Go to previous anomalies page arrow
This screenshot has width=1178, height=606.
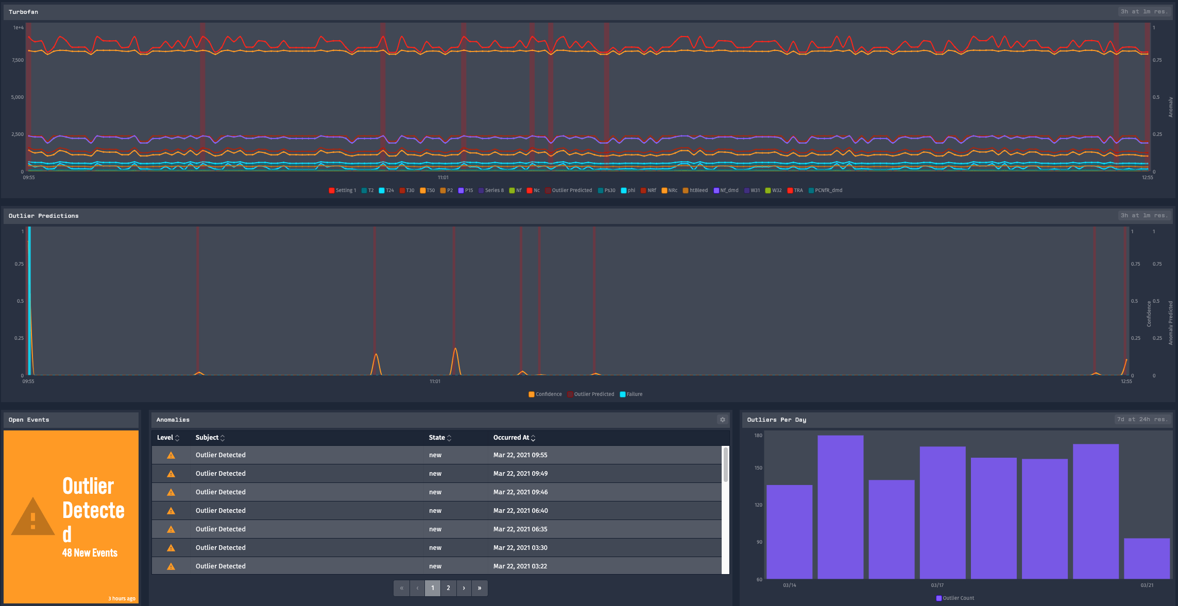pos(417,588)
